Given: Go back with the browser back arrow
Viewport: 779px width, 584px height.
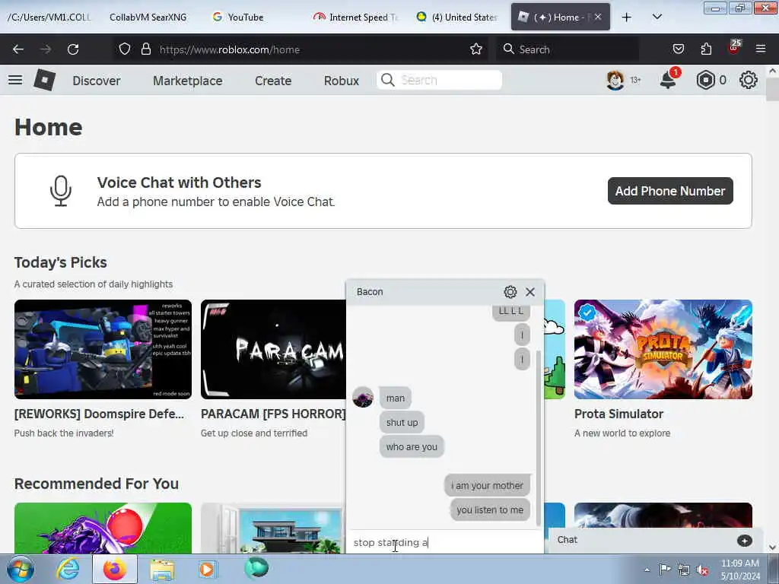Looking at the screenshot, I should click(x=18, y=49).
